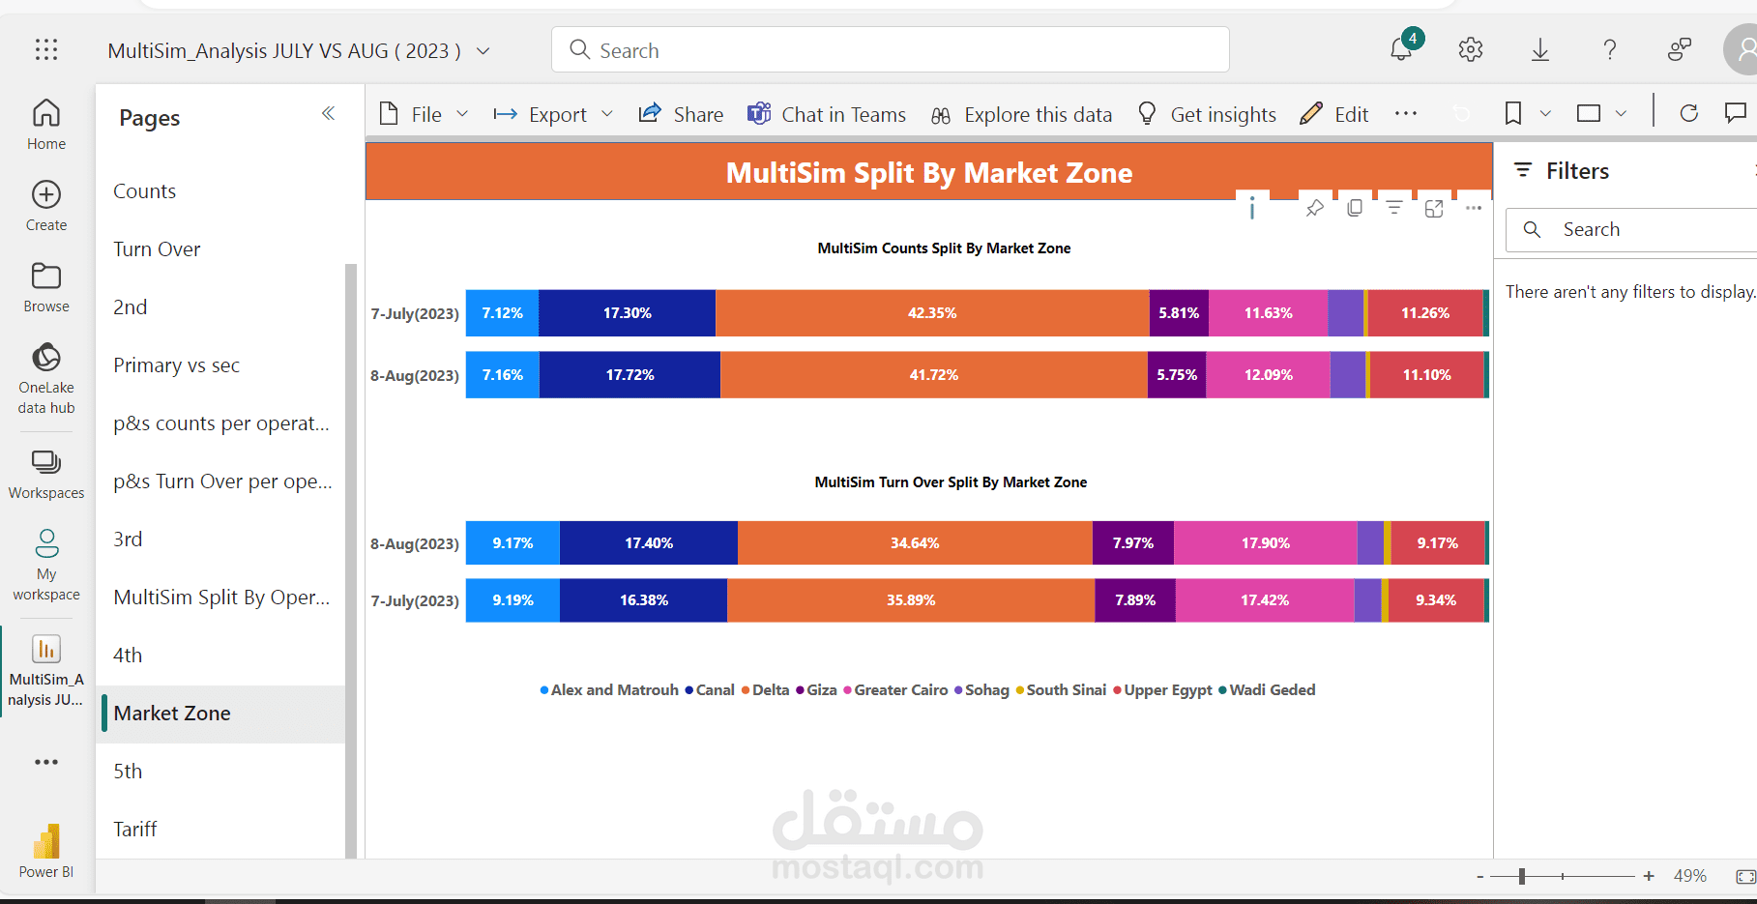Screen dimensions: 1757x904
Task: Open the app launcher grid icon
Action: pos(46,50)
